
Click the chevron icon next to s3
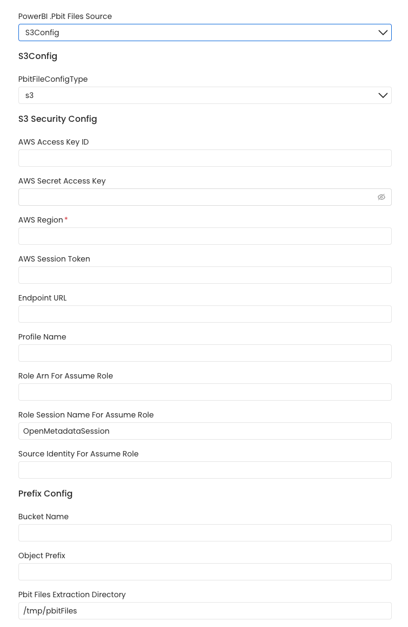pyautogui.click(x=383, y=95)
